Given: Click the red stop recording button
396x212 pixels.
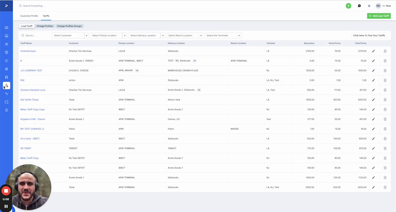Looking at the screenshot, I should coord(6,191).
